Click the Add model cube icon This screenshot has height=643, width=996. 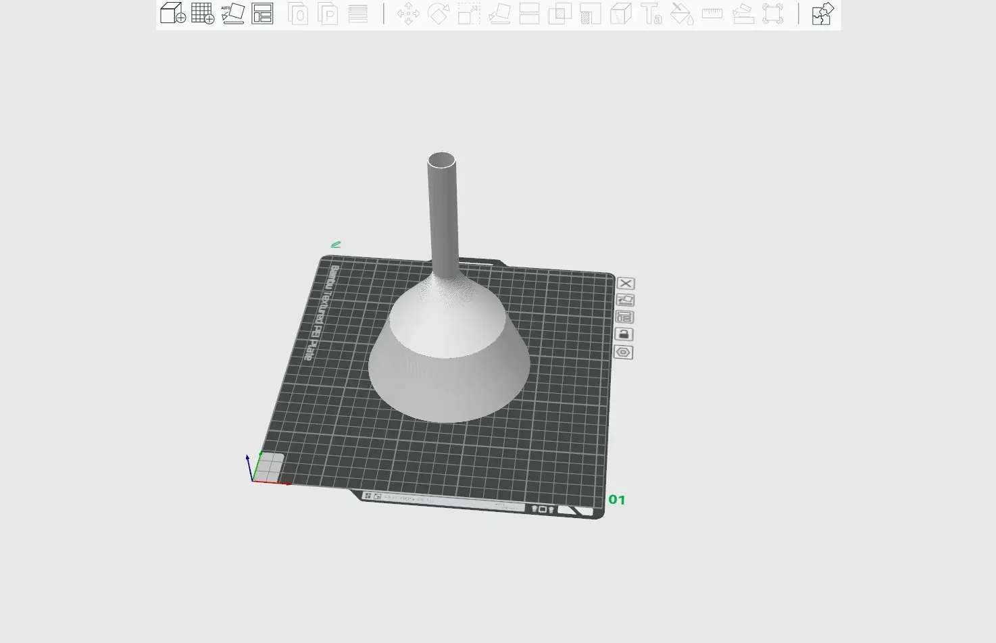[x=173, y=14]
